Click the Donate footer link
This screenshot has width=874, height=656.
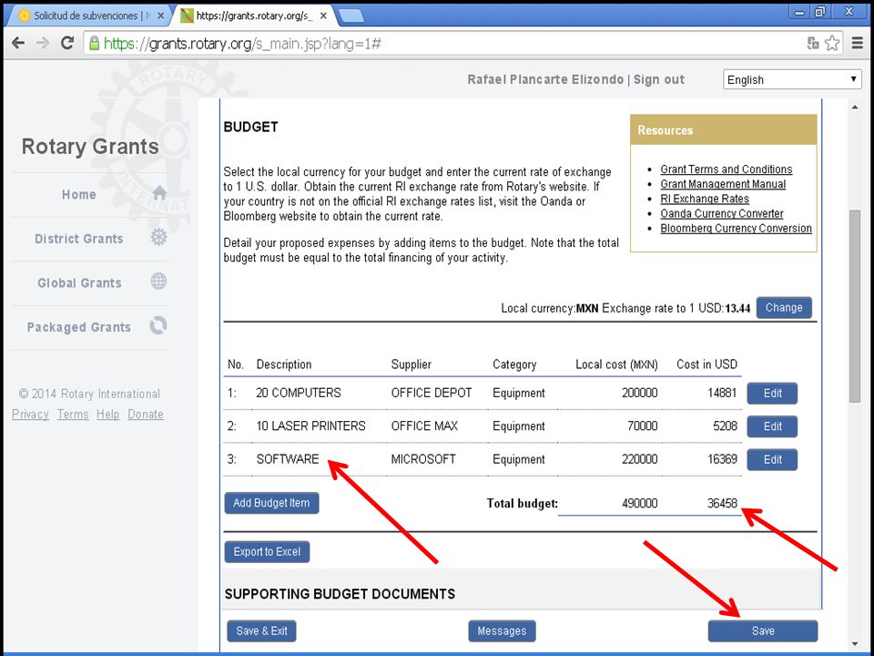coord(146,415)
